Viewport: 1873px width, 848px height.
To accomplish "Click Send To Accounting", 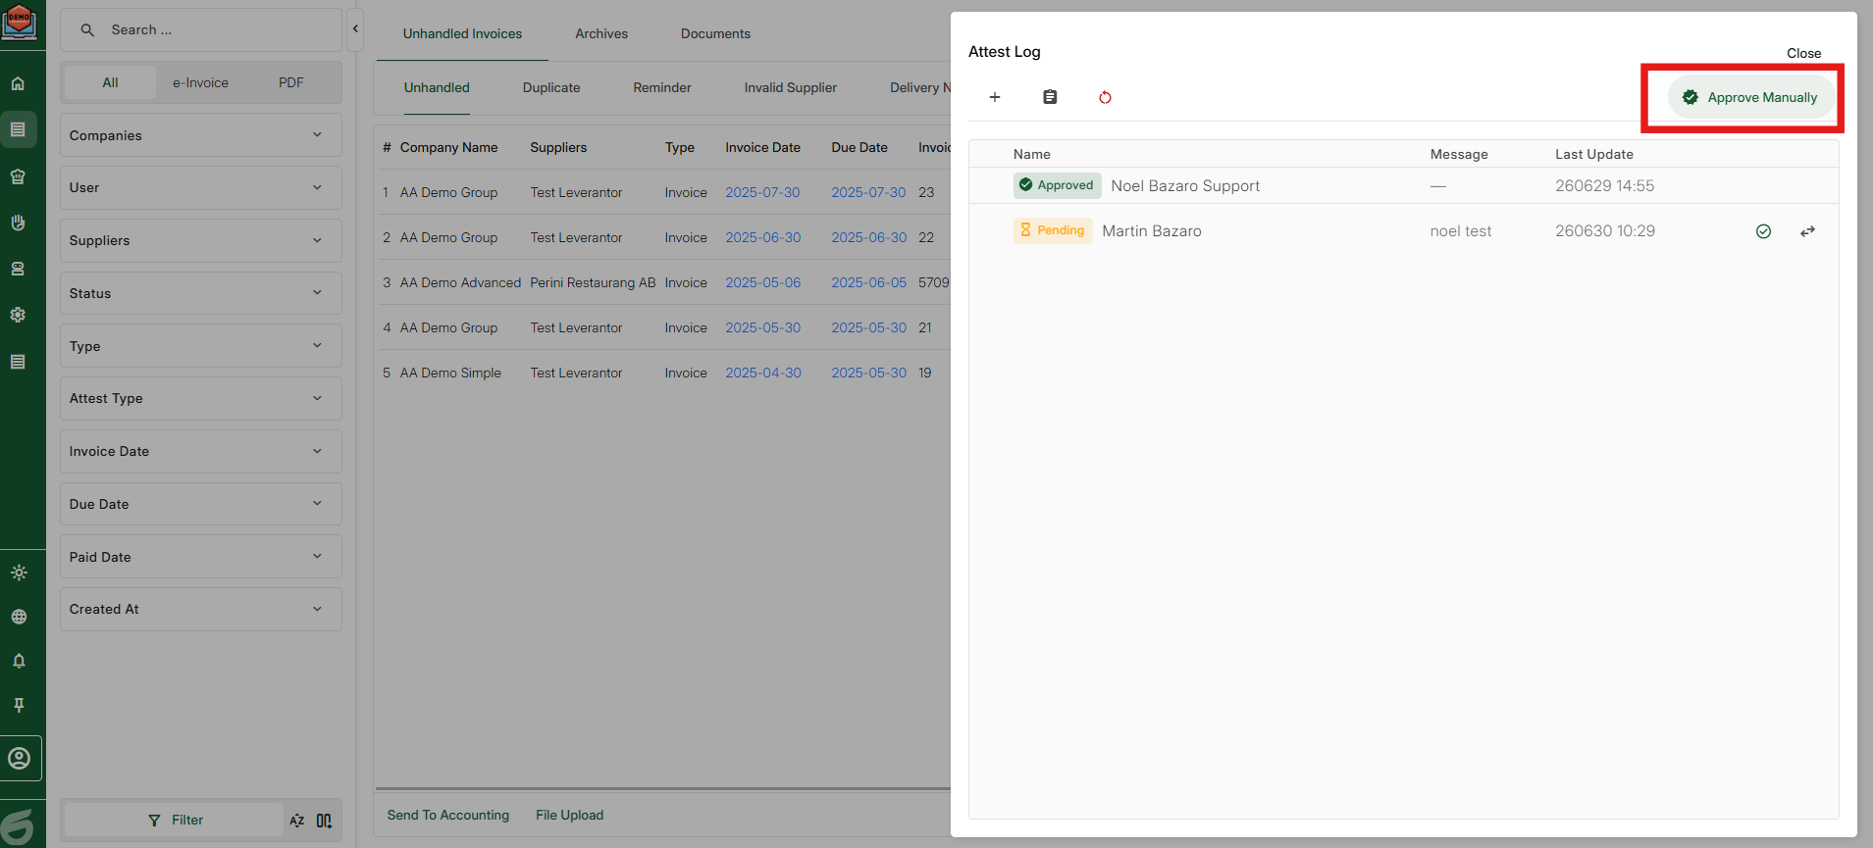I will (x=448, y=815).
